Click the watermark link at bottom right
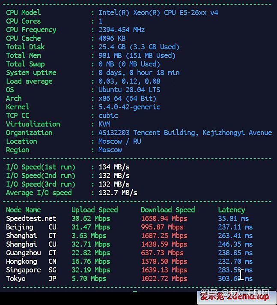The width and height of the screenshot is (277, 305). pos(235,296)
